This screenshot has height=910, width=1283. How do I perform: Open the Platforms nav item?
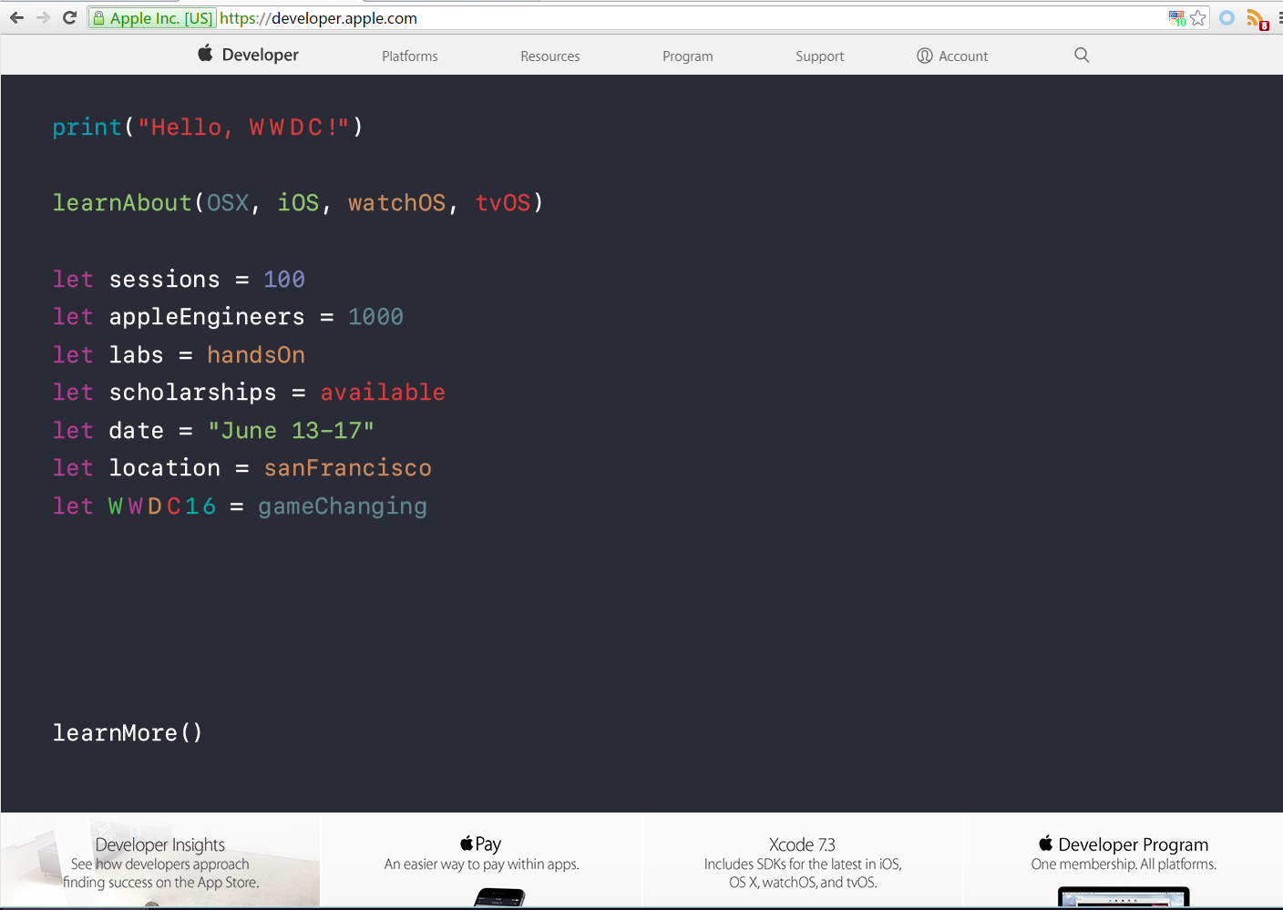410,56
